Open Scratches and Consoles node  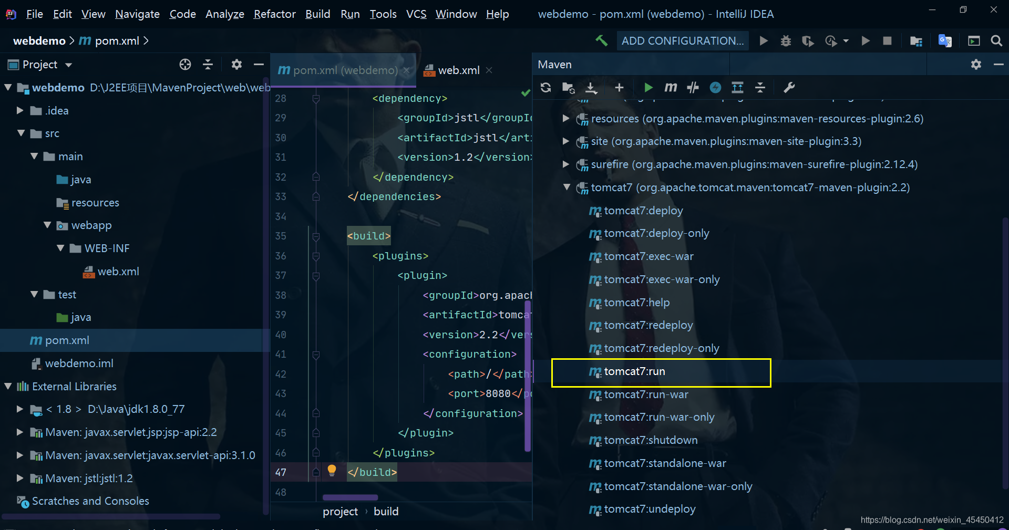[90, 501]
